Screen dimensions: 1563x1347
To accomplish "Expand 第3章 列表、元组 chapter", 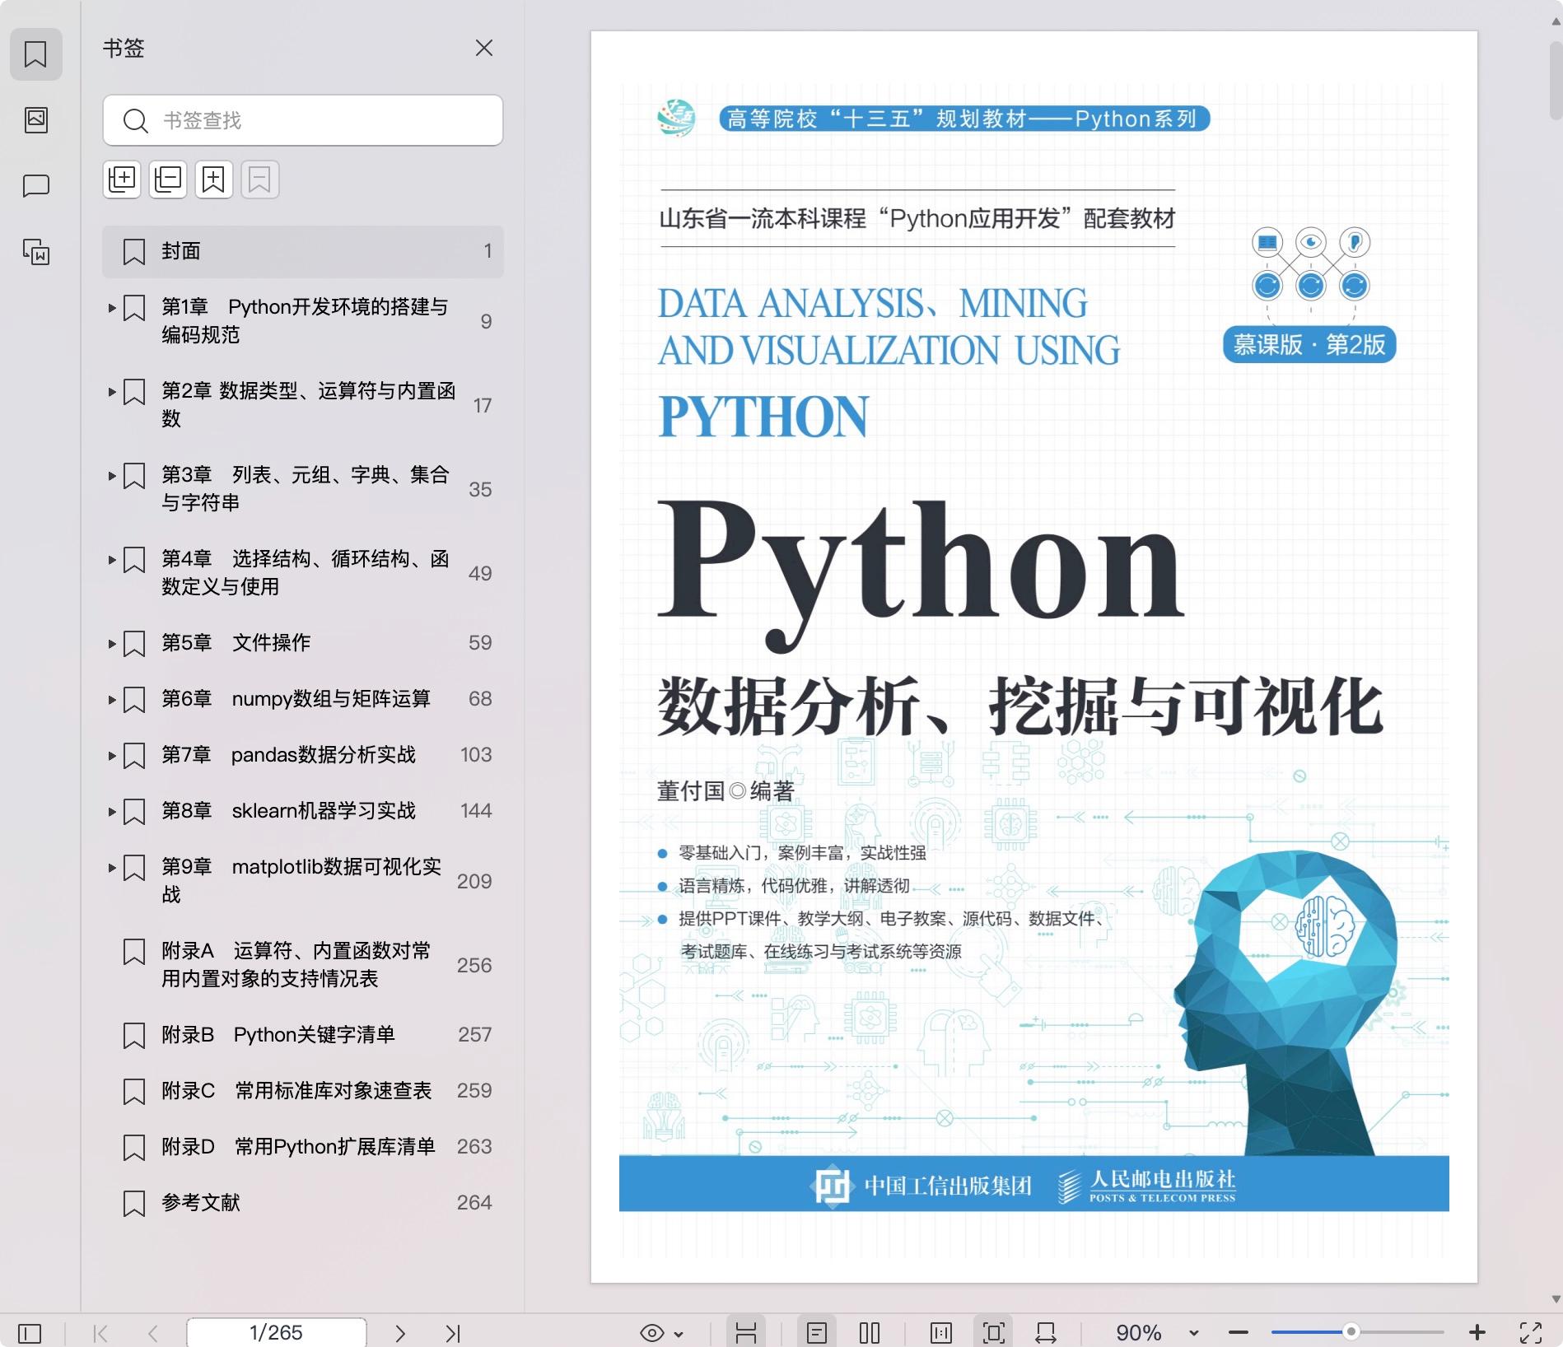I will pyautogui.click(x=112, y=476).
